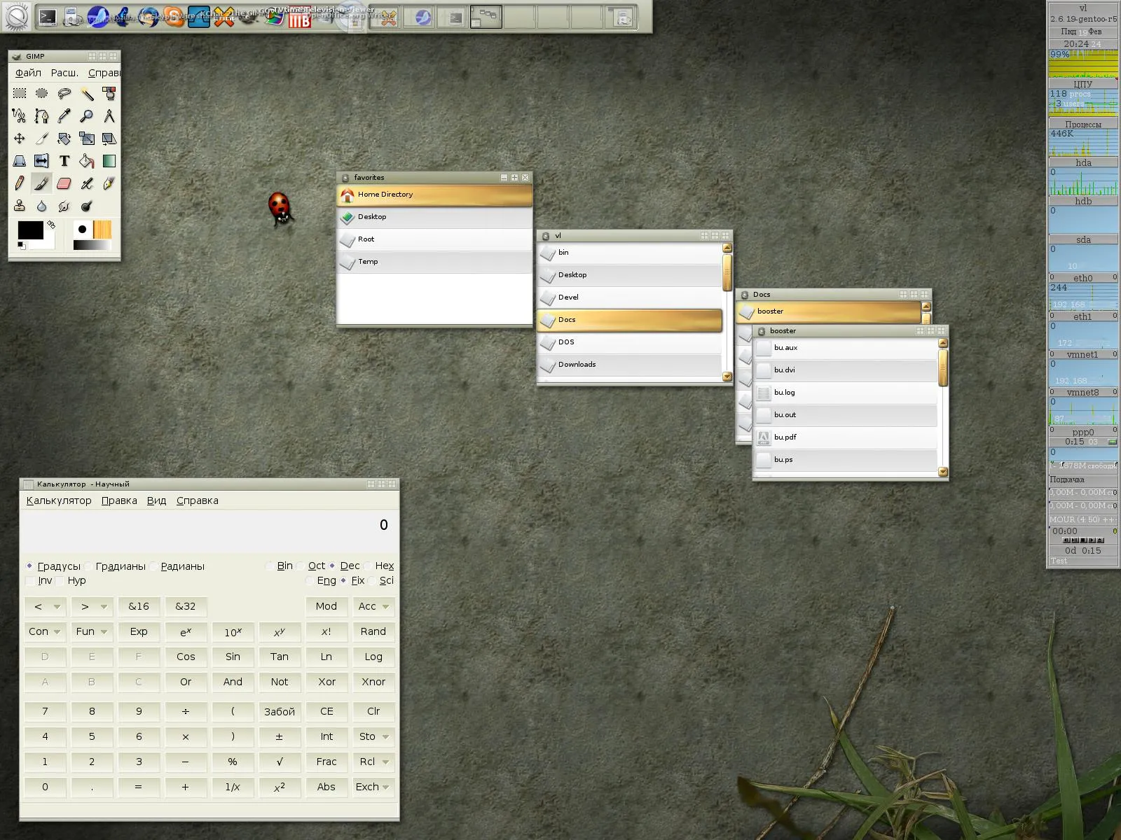Click the Mod button
Screen dimensions: 1121x840
[x=326, y=606]
